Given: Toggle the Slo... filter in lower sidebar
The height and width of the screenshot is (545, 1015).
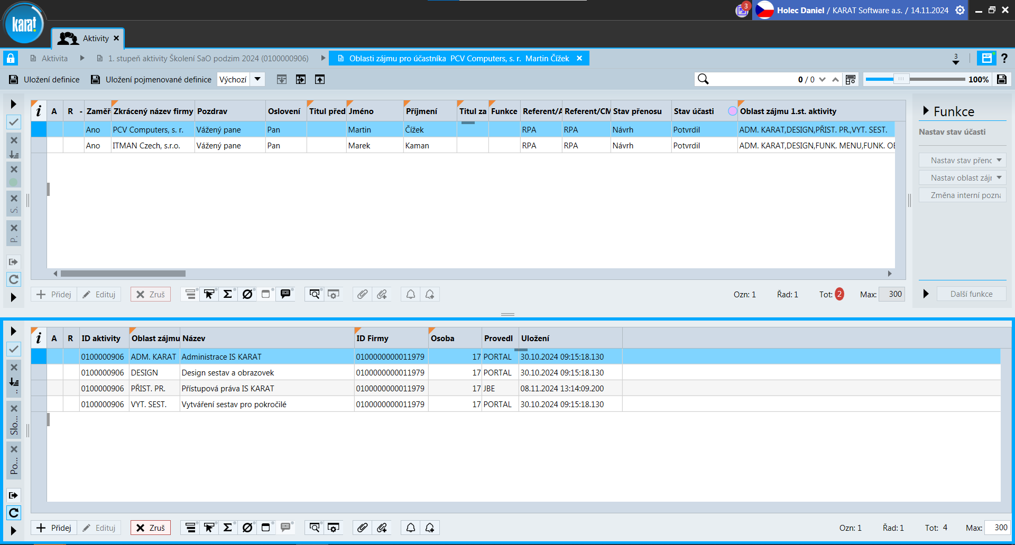Looking at the screenshot, I should (x=14, y=420).
